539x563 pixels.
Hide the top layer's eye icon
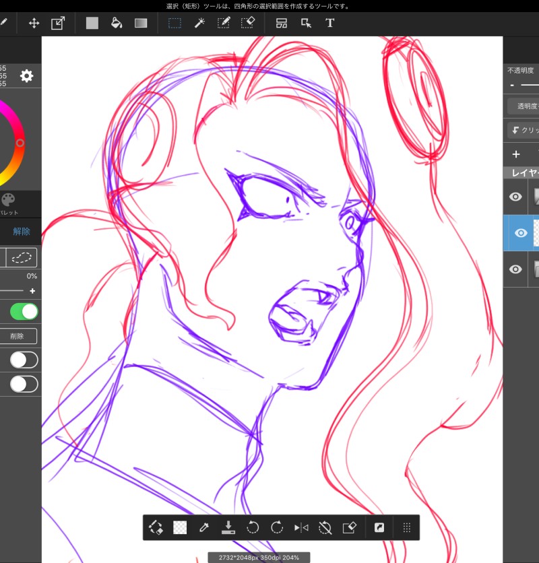[x=515, y=197]
